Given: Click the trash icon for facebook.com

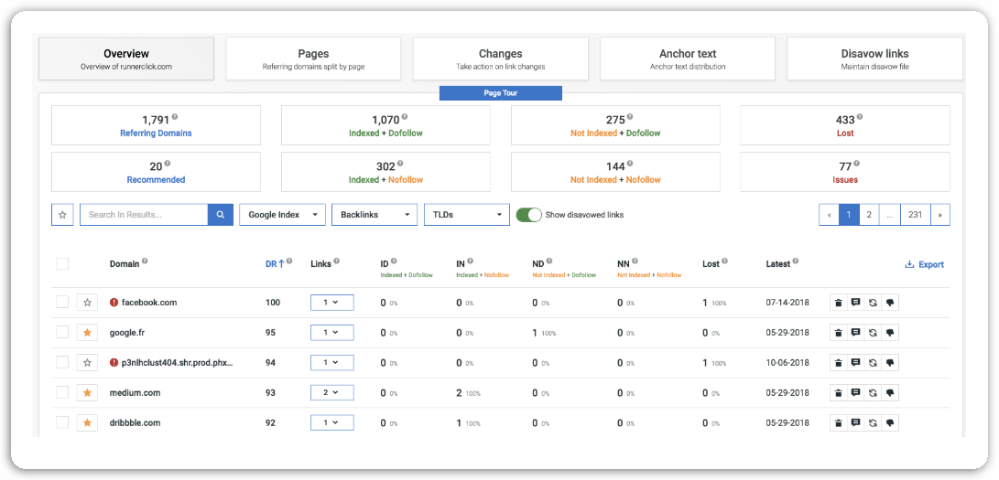Looking at the screenshot, I should (838, 303).
